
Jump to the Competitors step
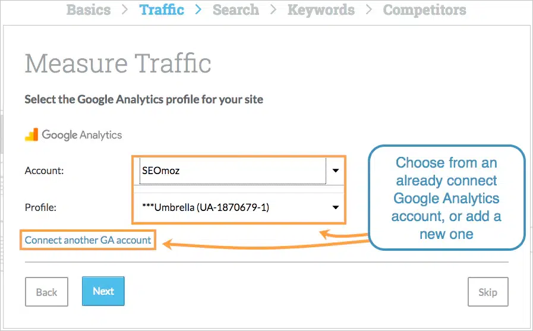pyautogui.click(x=424, y=10)
